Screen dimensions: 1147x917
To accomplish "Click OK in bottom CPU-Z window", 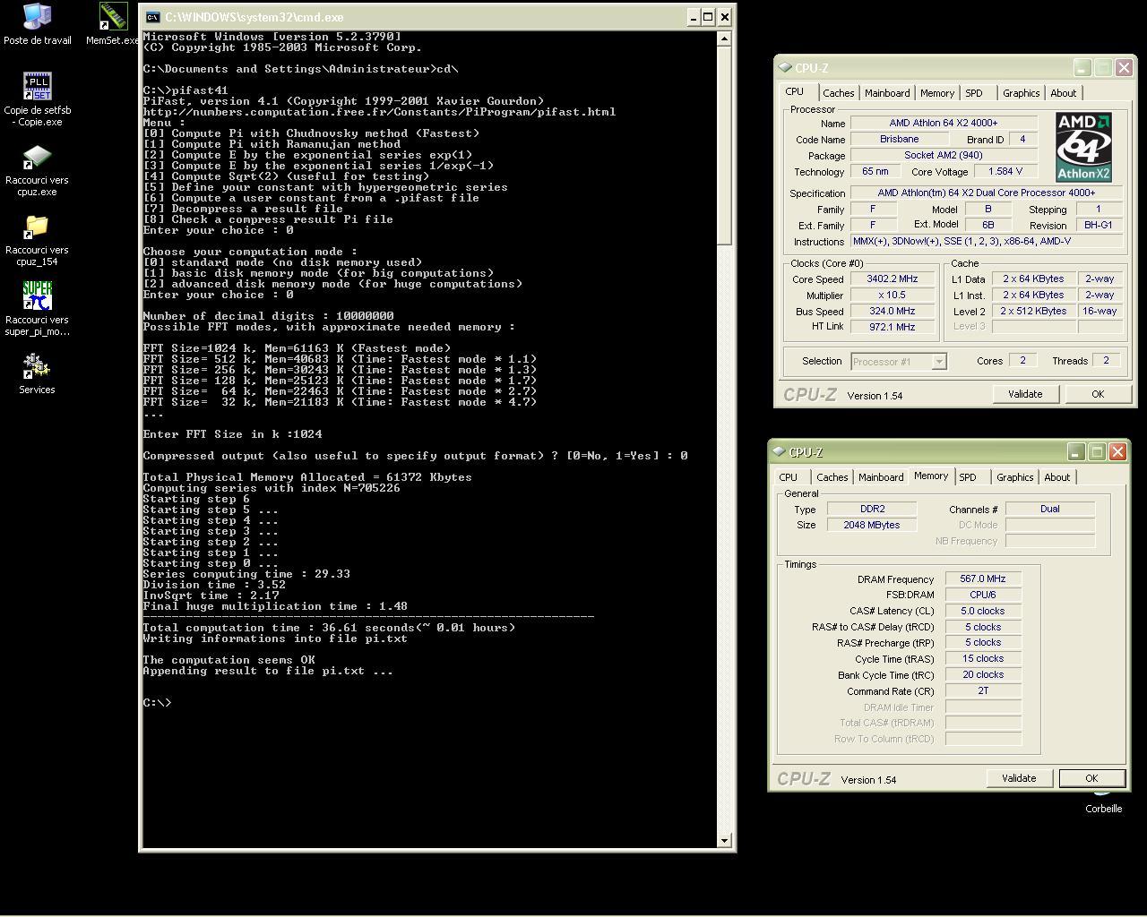I will pyautogui.click(x=1091, y=778).
